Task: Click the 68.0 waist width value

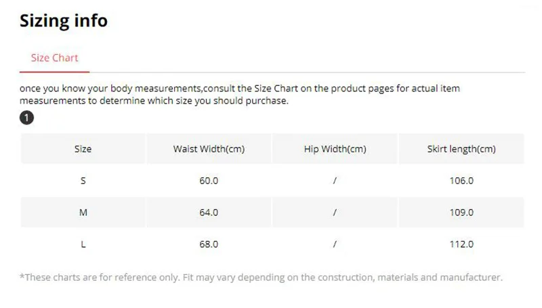Action: point(208,244)
